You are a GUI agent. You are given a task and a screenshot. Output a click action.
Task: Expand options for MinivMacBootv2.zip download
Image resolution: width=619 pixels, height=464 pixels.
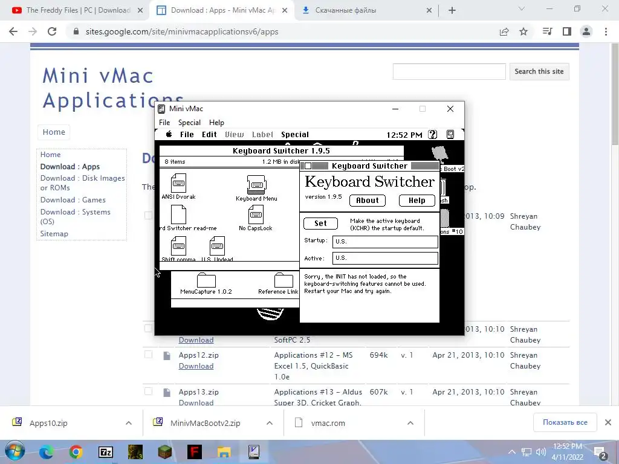tap(270, 423)
